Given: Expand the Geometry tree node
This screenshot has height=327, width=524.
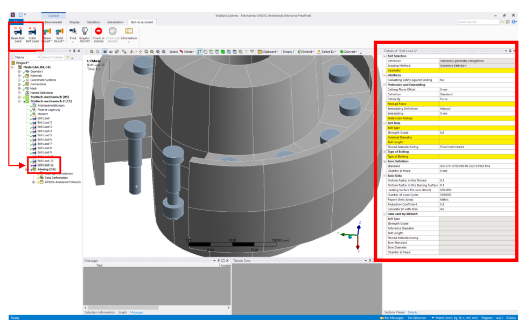Looking at the screenshot, I should [x=19, y=71].
